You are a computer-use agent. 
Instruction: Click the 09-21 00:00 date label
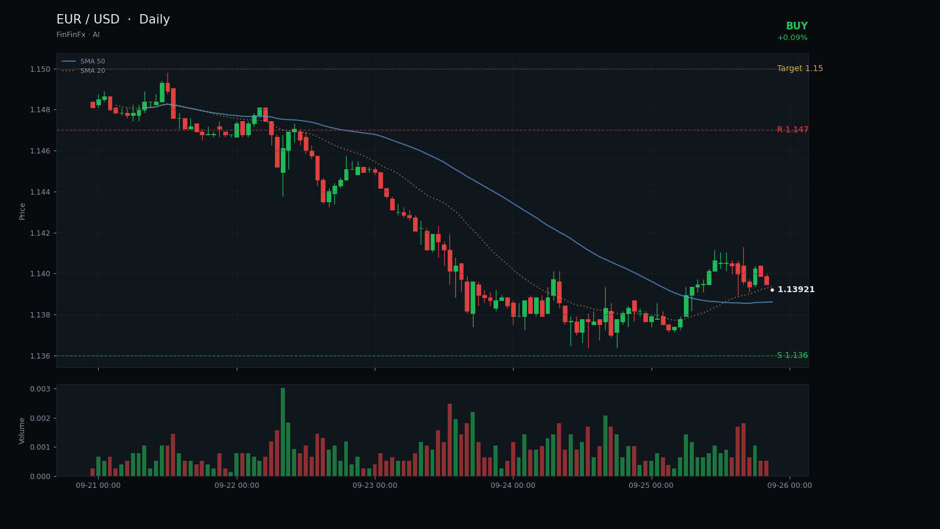click(x=98, y=486)
